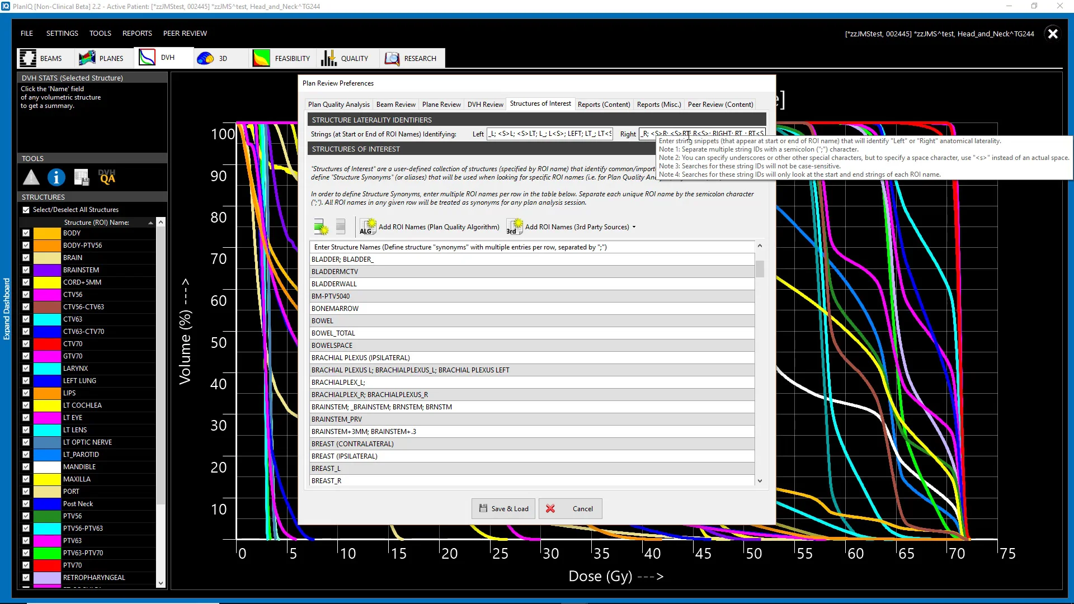1074x604 pixels.
Task: Switch to DVH Review tab
Action: point(486,105)
